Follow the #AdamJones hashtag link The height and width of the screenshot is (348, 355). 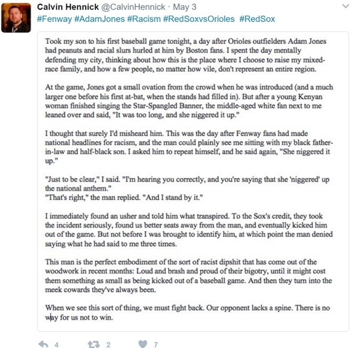(x=99, y=19)
